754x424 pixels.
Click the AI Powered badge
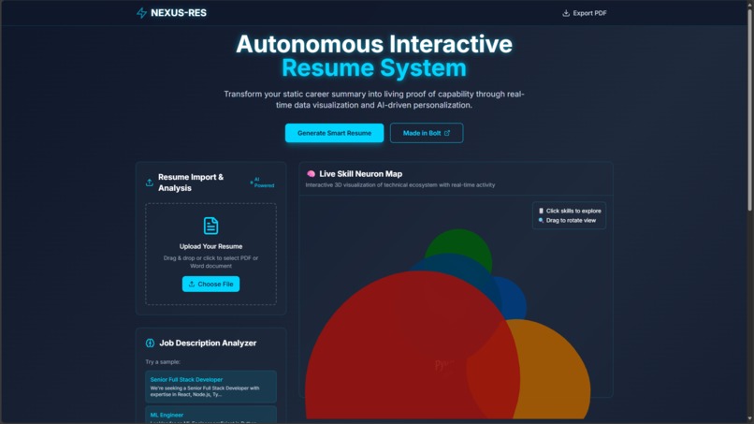pos(263,183)
